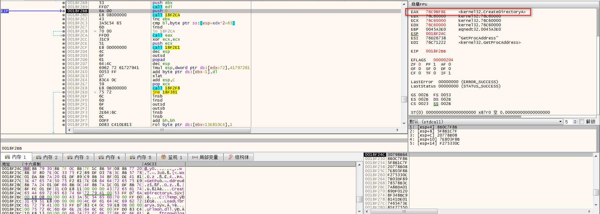Image resolution: width=600 pixels, height=214 pixels.
Task: Toggle breakpoint bullet at address 0018F2E8
Action: pos(64,88)
